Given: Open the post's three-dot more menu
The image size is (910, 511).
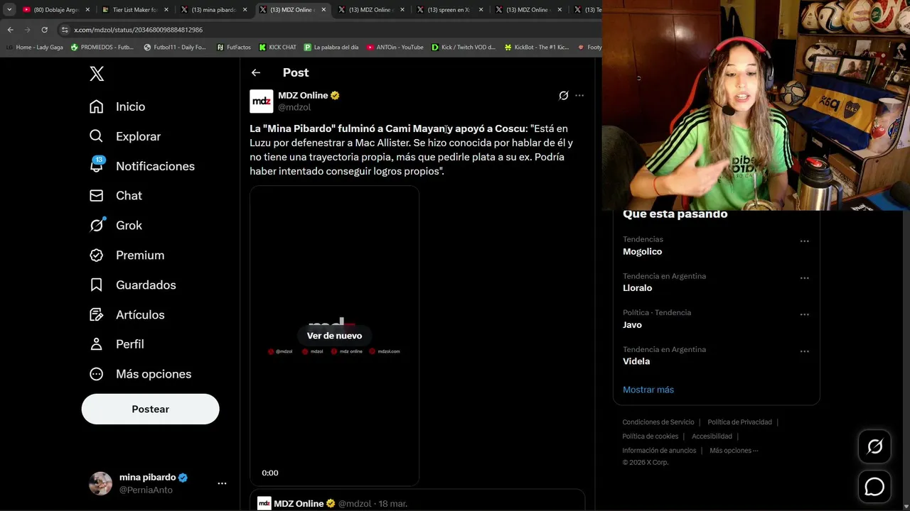Looking at the screenshot, I should click(x=579, y=95).
